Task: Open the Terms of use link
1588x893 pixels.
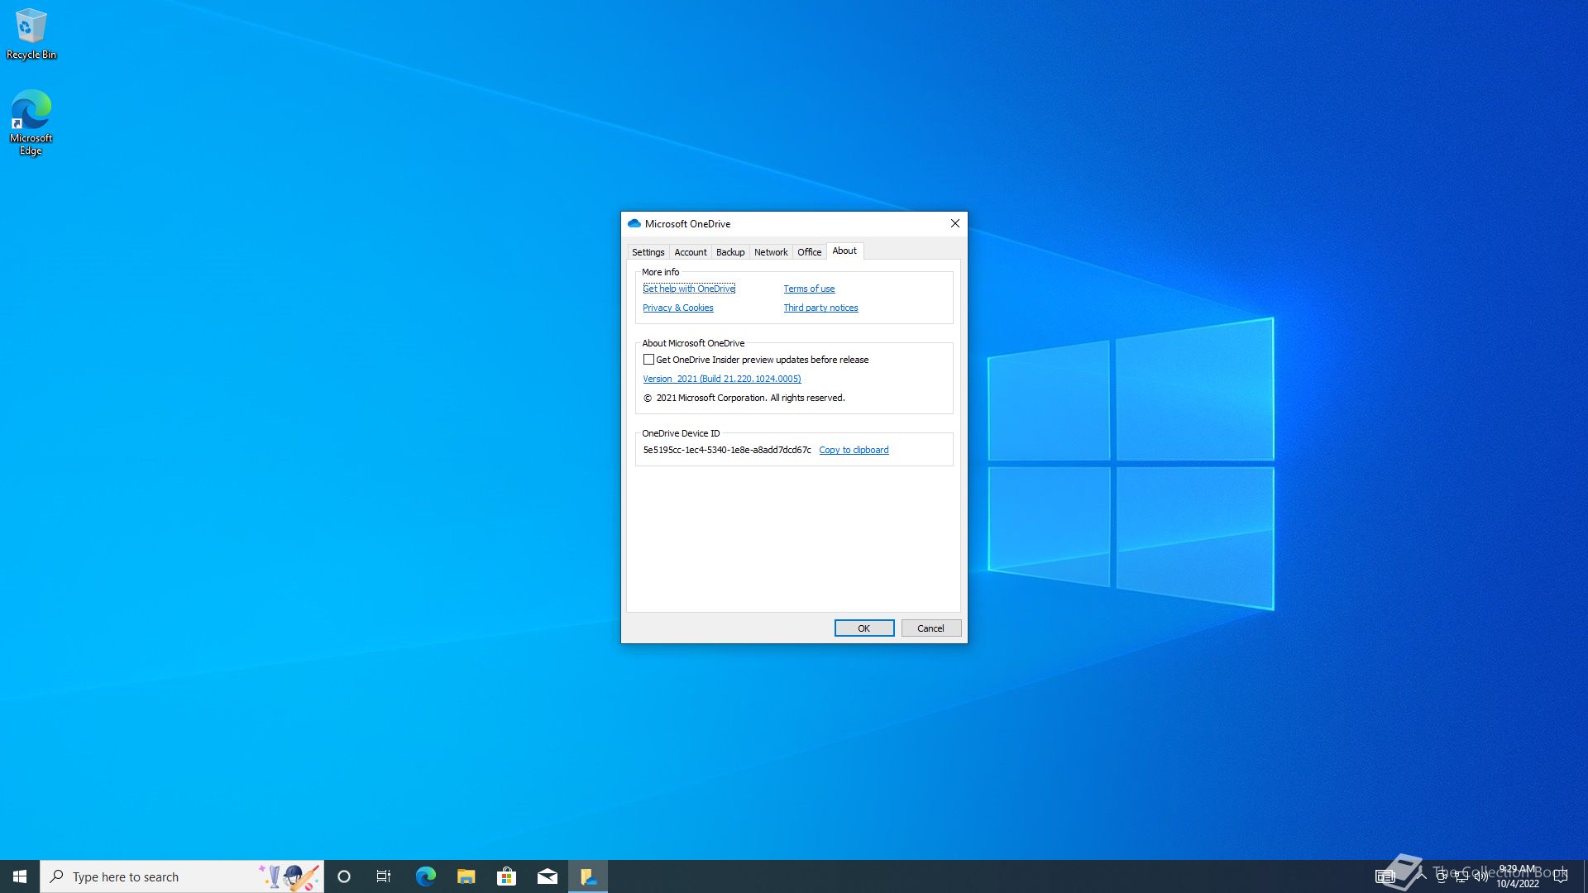Action: pos(809,289)
